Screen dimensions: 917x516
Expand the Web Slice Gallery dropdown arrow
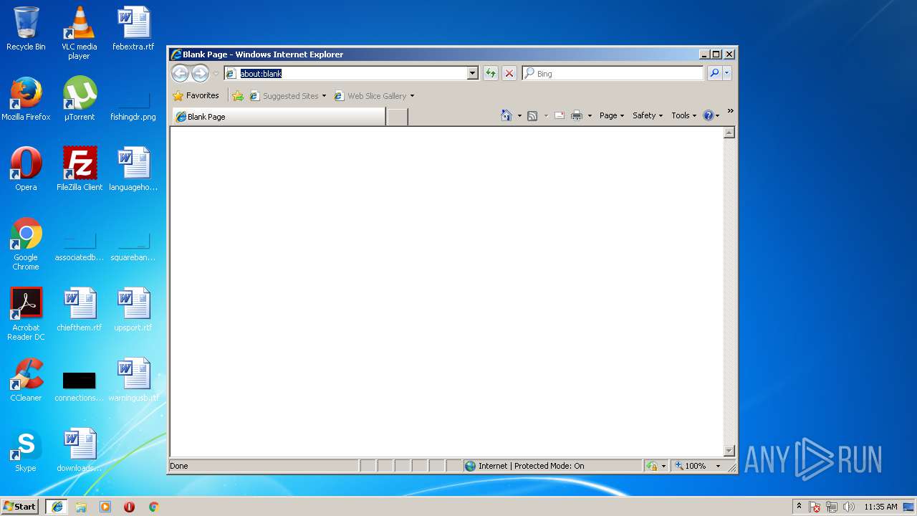[x=412, y=96]
